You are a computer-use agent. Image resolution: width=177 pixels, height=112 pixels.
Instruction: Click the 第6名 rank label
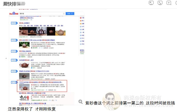click(14, 40)
